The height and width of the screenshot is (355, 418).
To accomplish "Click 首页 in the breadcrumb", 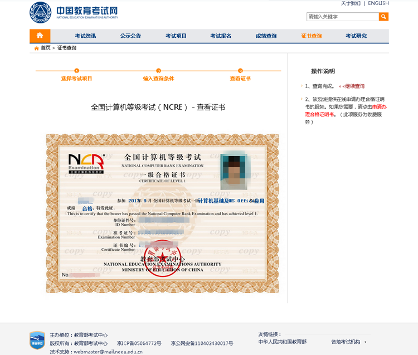I will pos(46,48).
